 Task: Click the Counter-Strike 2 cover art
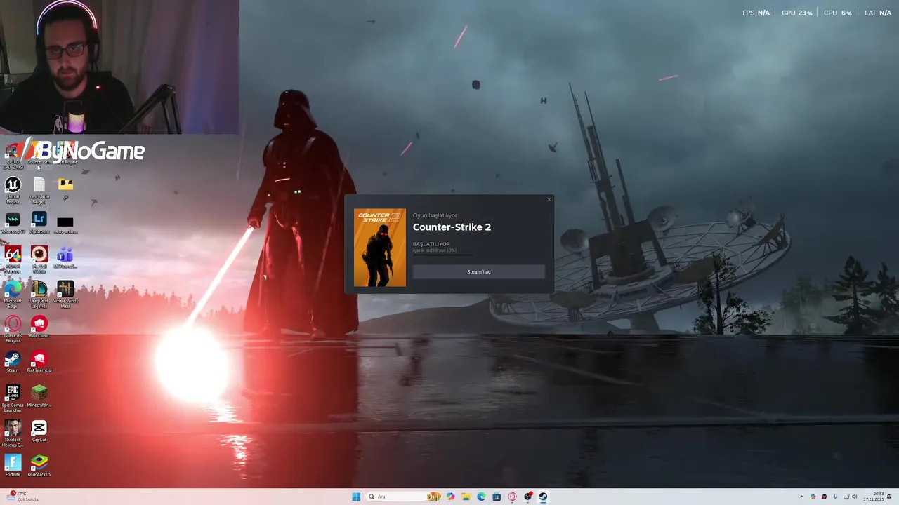click(x=380, y=248)
